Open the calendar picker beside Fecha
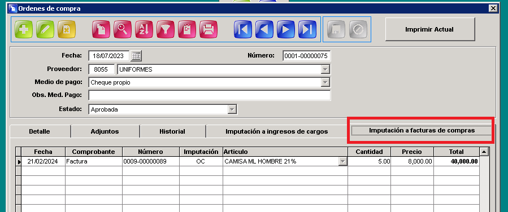 point(136,56)
